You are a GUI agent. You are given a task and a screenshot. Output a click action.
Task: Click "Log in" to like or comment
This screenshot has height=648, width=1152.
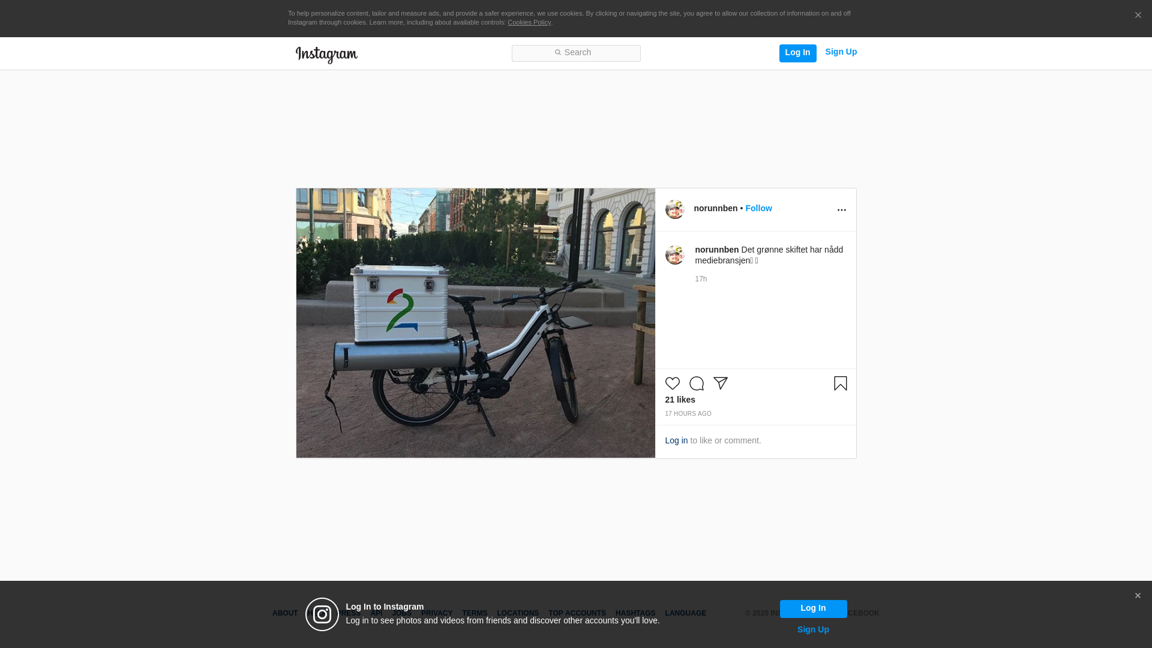click(x=676, y=440)
